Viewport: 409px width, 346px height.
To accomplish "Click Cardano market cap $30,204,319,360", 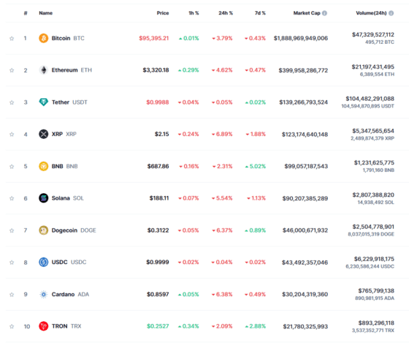I will coord(305,294).
